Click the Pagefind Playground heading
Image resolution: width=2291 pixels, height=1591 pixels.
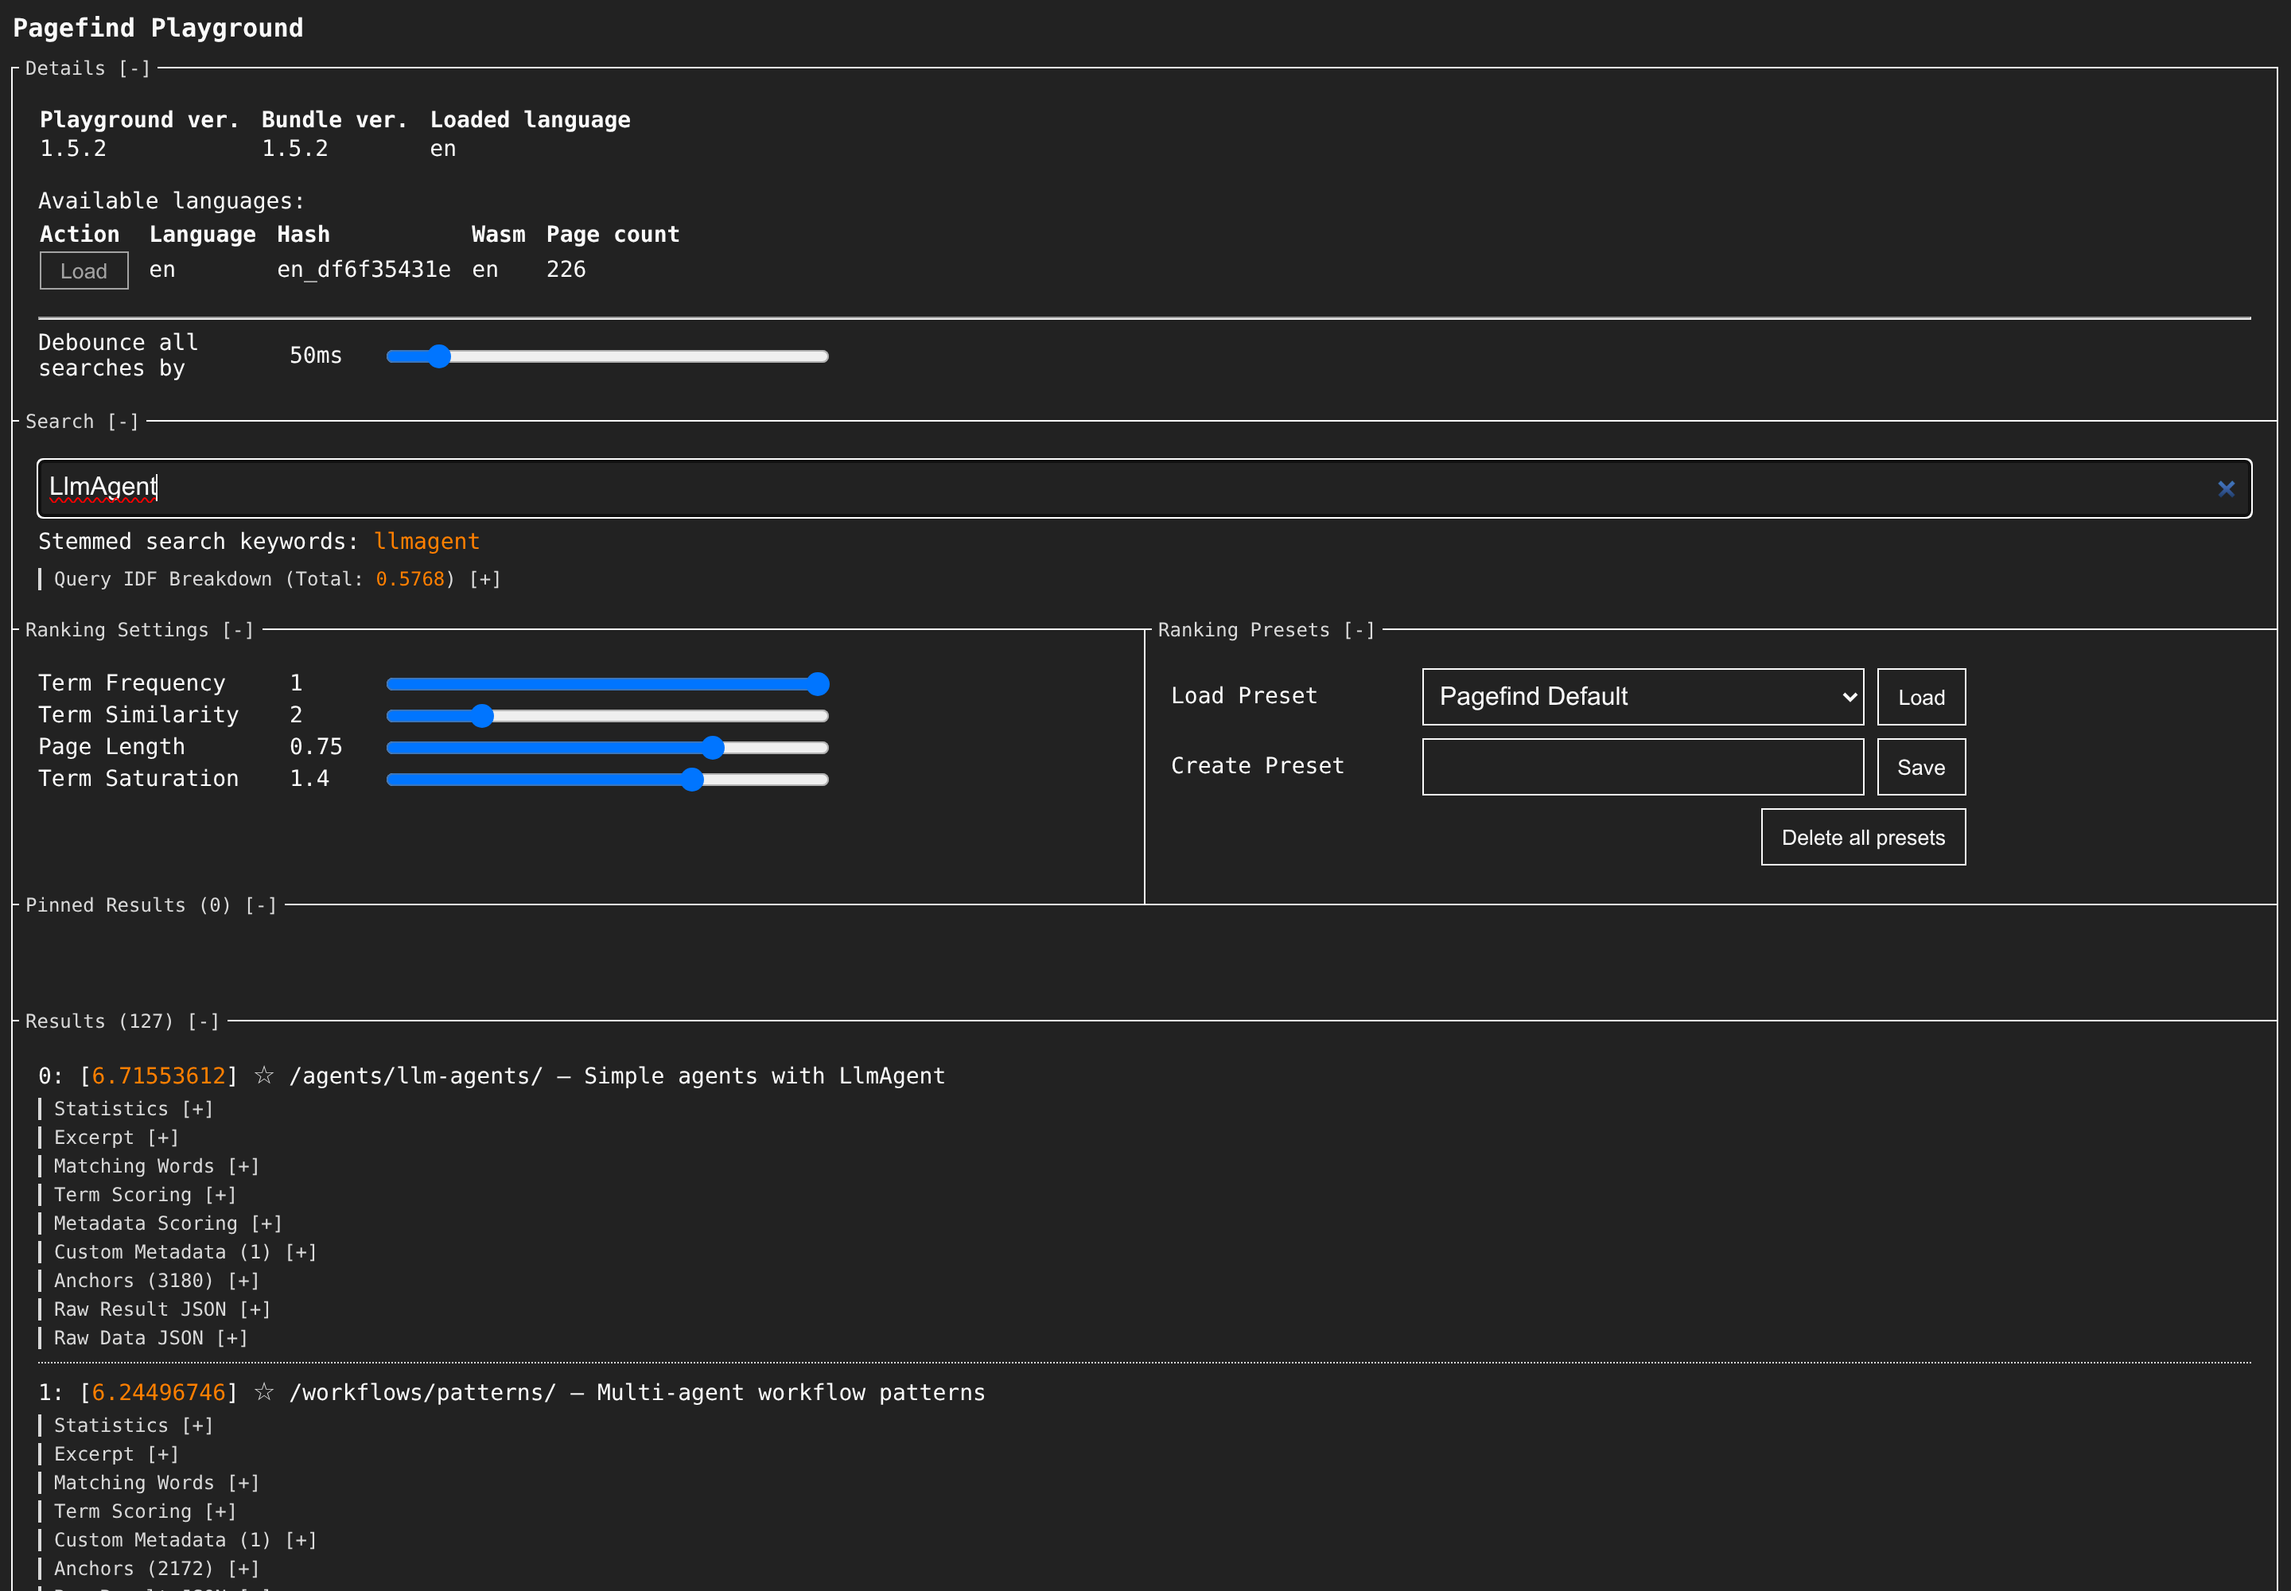point(158,28)
